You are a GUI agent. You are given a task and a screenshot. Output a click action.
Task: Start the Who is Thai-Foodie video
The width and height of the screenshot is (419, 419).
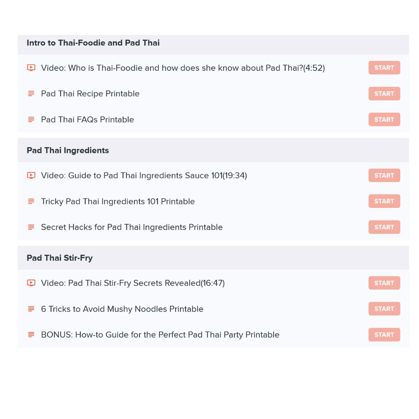(384, 68)
